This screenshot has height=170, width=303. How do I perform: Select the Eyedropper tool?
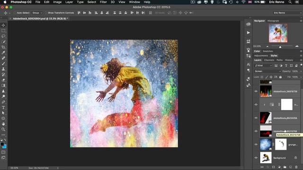3,52
